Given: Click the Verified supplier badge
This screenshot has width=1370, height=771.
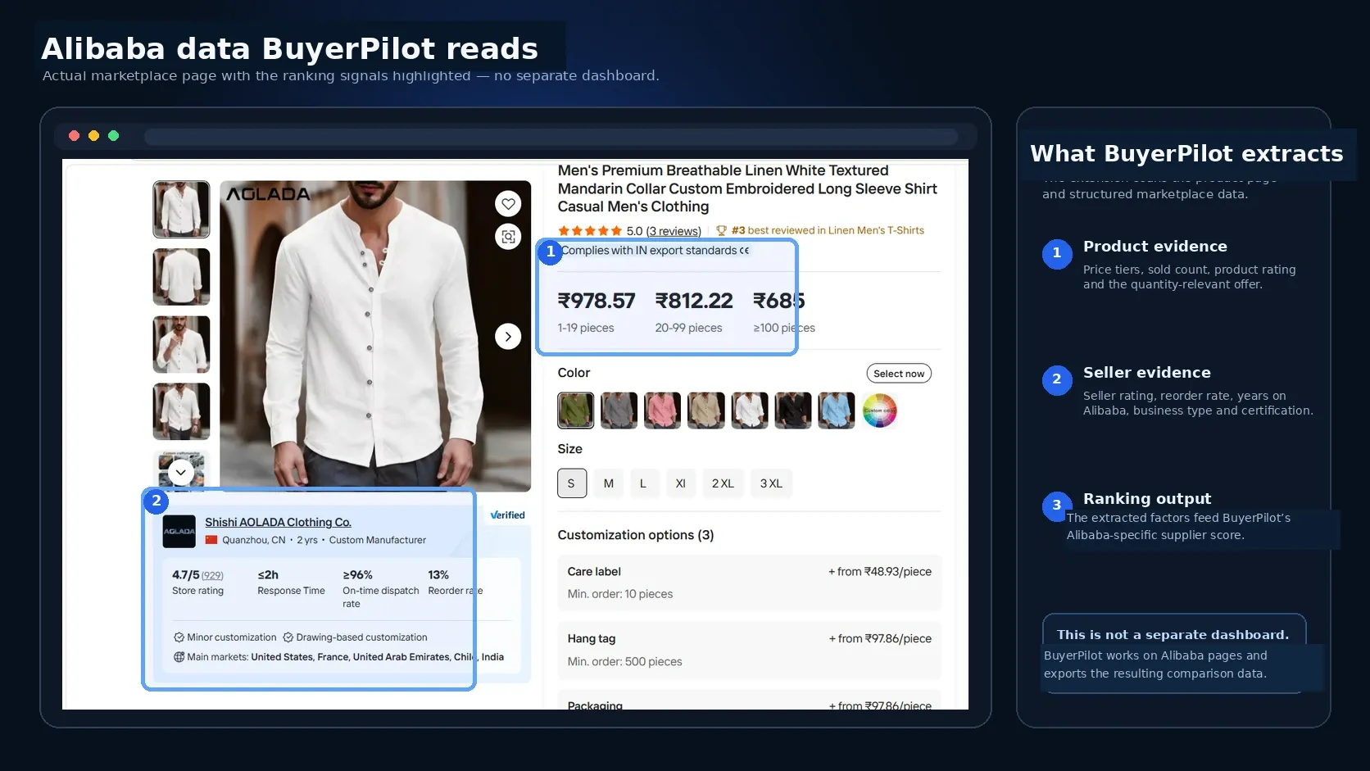Looking at the screenshot, I should coord(507,515).
